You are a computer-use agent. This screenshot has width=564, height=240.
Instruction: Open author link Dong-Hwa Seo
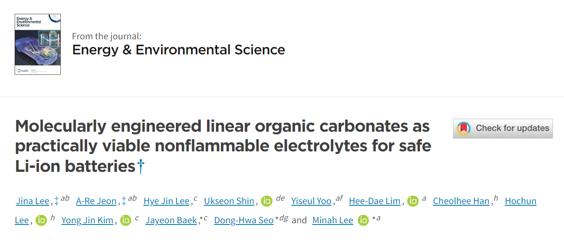[244, 220]
